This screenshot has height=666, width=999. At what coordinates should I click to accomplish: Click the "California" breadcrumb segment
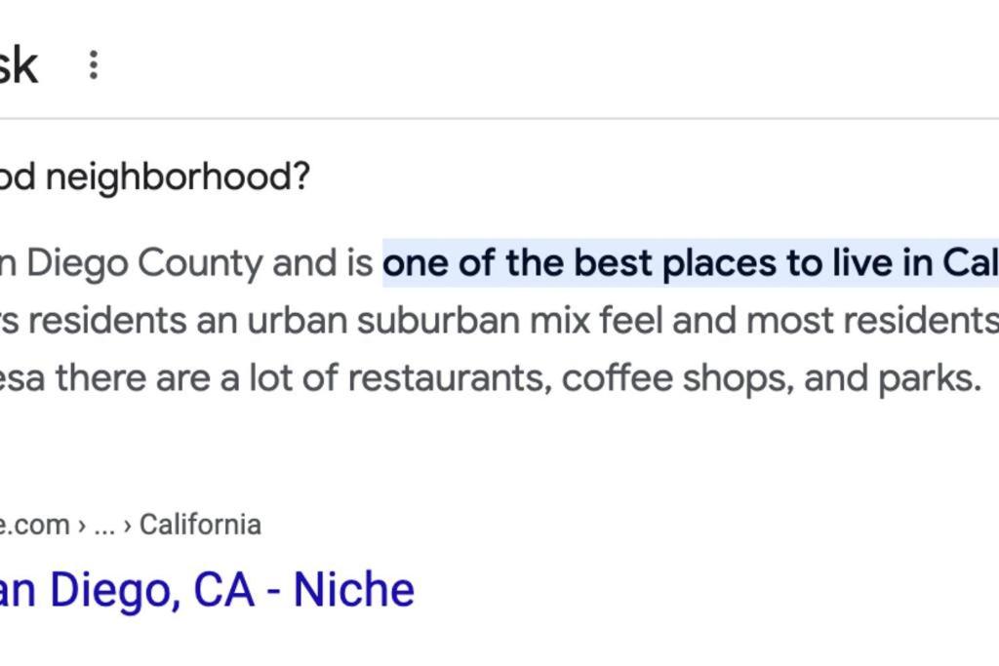[x=200, y=525]
